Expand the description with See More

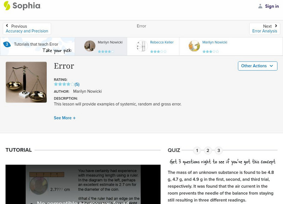pos(65,118)
